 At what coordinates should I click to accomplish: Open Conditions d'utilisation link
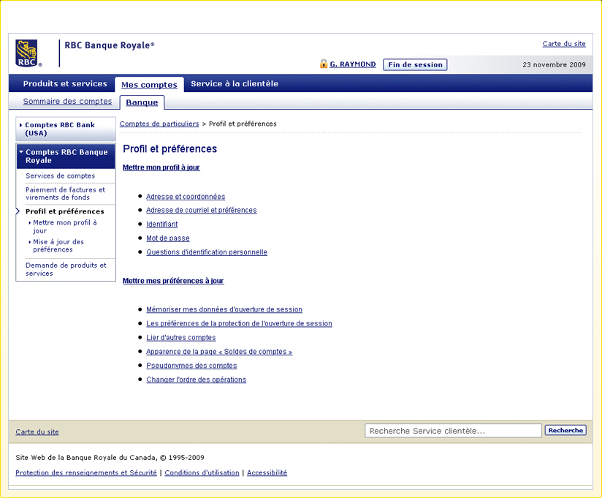(202, 472)
